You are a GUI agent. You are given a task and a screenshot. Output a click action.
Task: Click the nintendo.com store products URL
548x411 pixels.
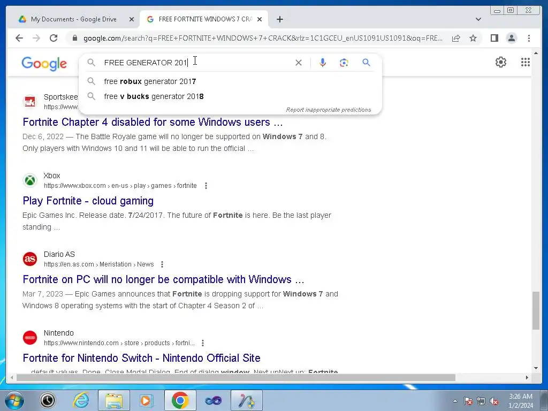tap(119, 343)
